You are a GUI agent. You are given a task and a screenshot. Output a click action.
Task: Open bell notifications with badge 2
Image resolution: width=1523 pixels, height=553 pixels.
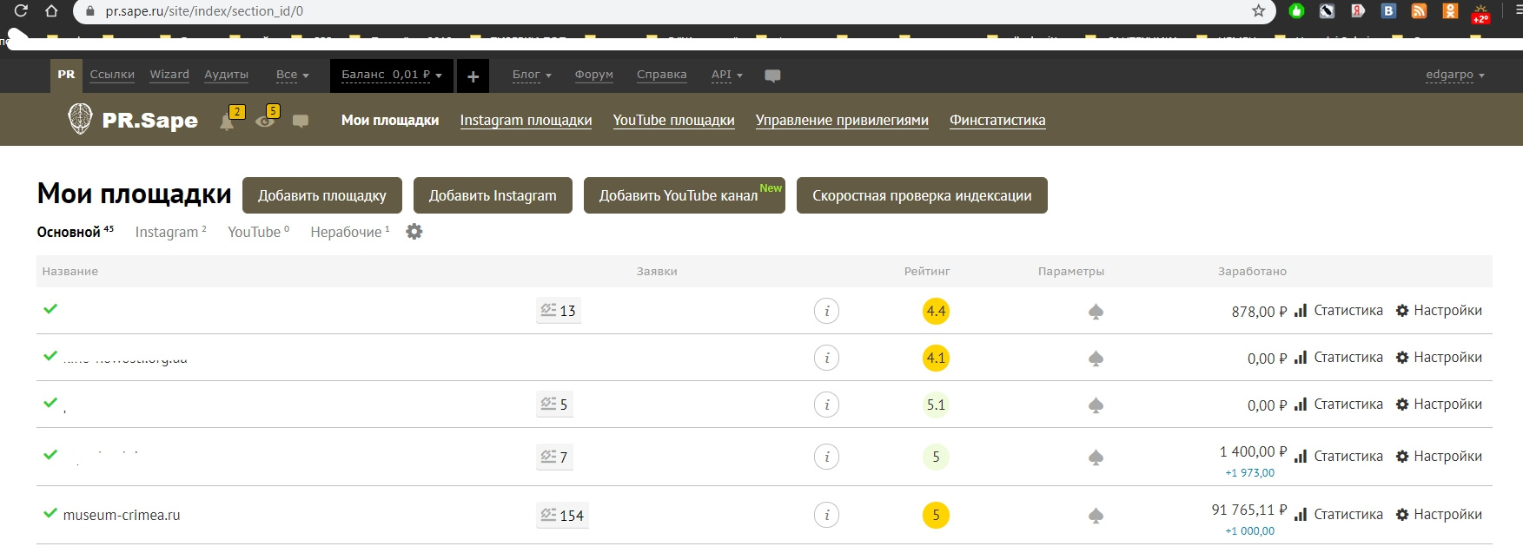point(229,118)
